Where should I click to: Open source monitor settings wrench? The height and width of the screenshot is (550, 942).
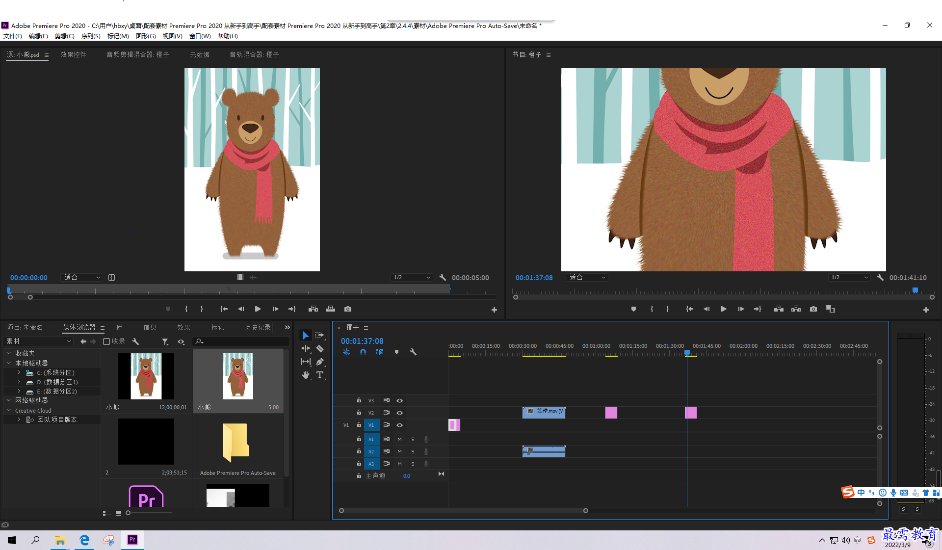click(x=443, y=277)
